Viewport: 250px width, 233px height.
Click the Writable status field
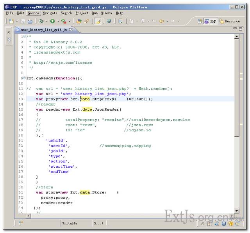[70, 223]
